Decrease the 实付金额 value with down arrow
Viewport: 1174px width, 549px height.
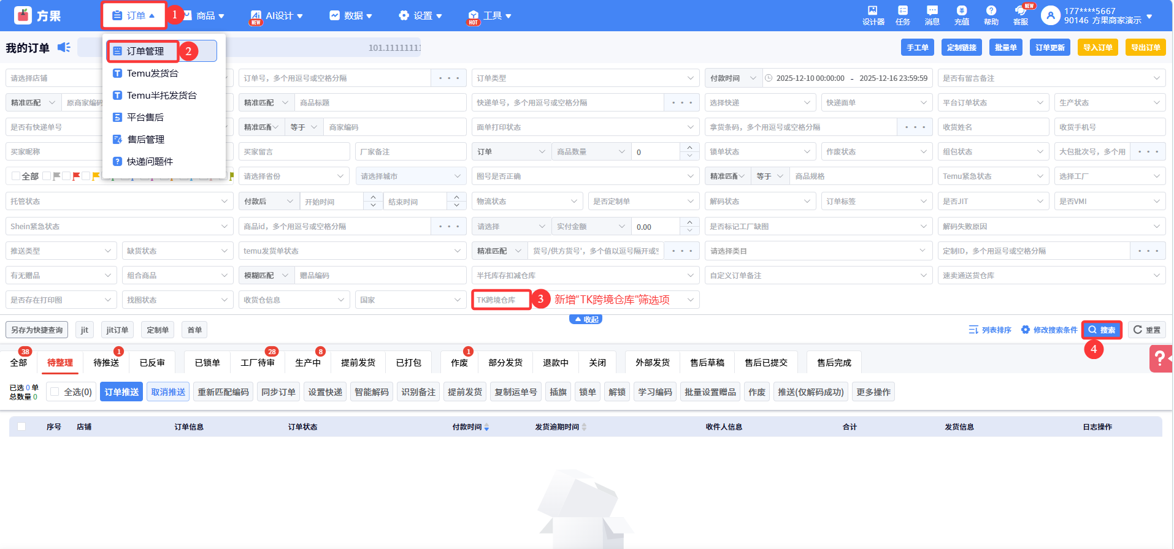[689, 230]
